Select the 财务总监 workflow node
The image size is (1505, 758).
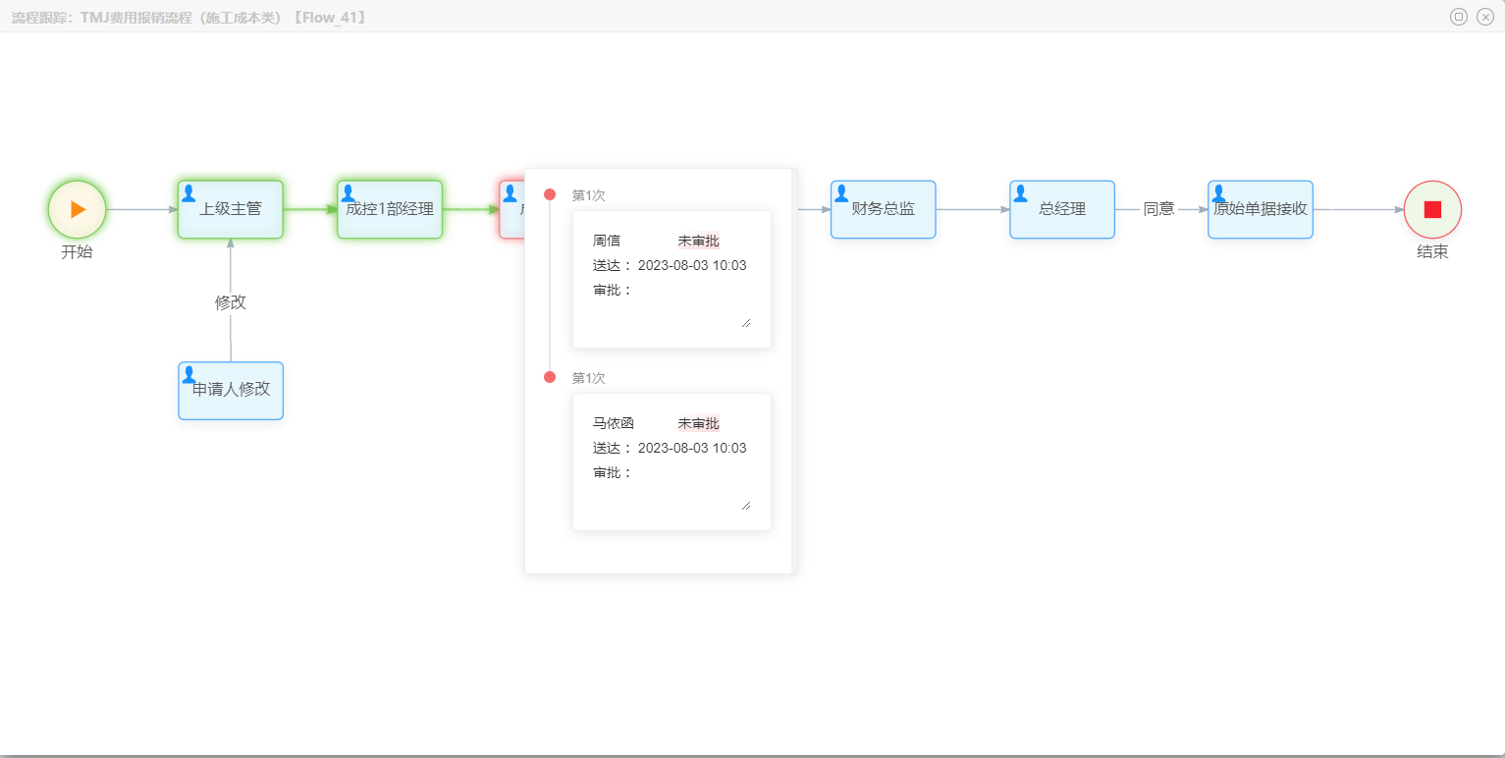pyautogui.click(x=883, y=210)
